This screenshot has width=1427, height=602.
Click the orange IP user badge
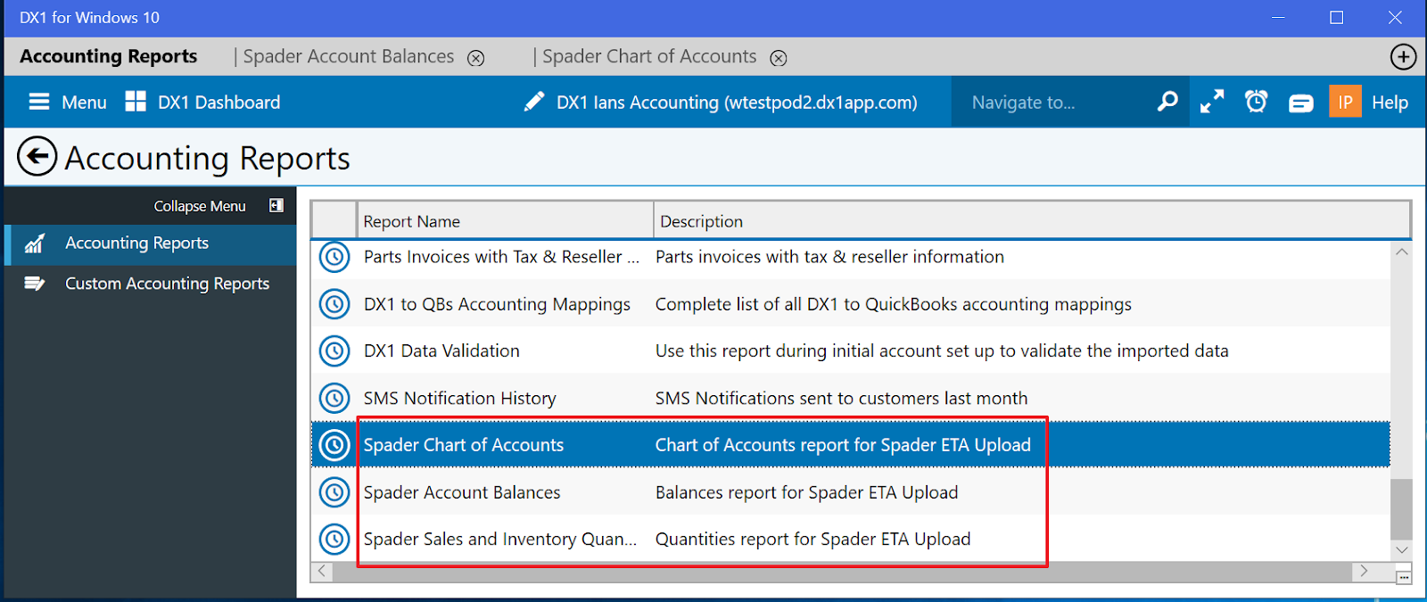[x=1345, y=102]
